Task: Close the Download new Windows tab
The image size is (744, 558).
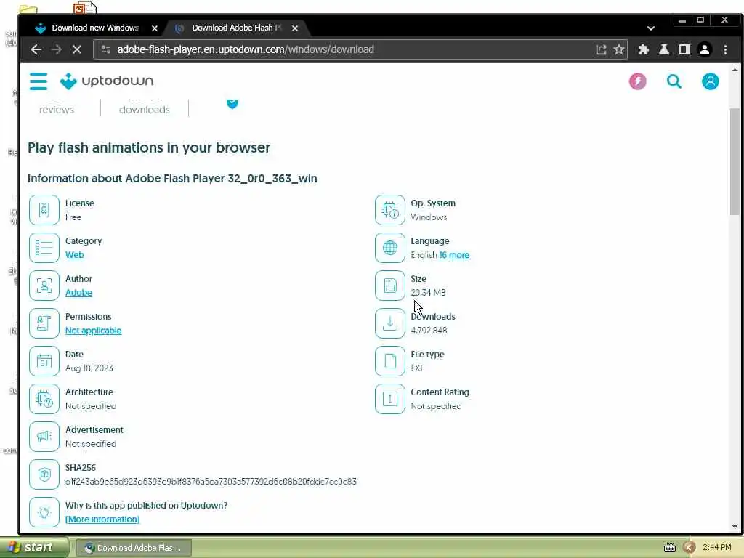Action: (x=154, y=28)
